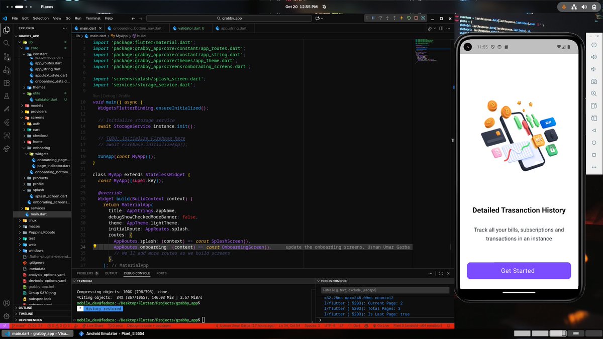The width and height of the screenshot is (603, 339).
Task: Click the Profile CodeLens above main
Action: coord(124,96)
